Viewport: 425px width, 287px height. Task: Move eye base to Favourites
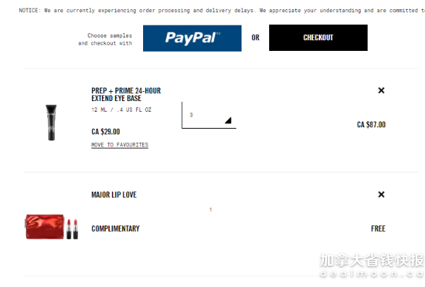pyautogui.click(x=120, y=145)
